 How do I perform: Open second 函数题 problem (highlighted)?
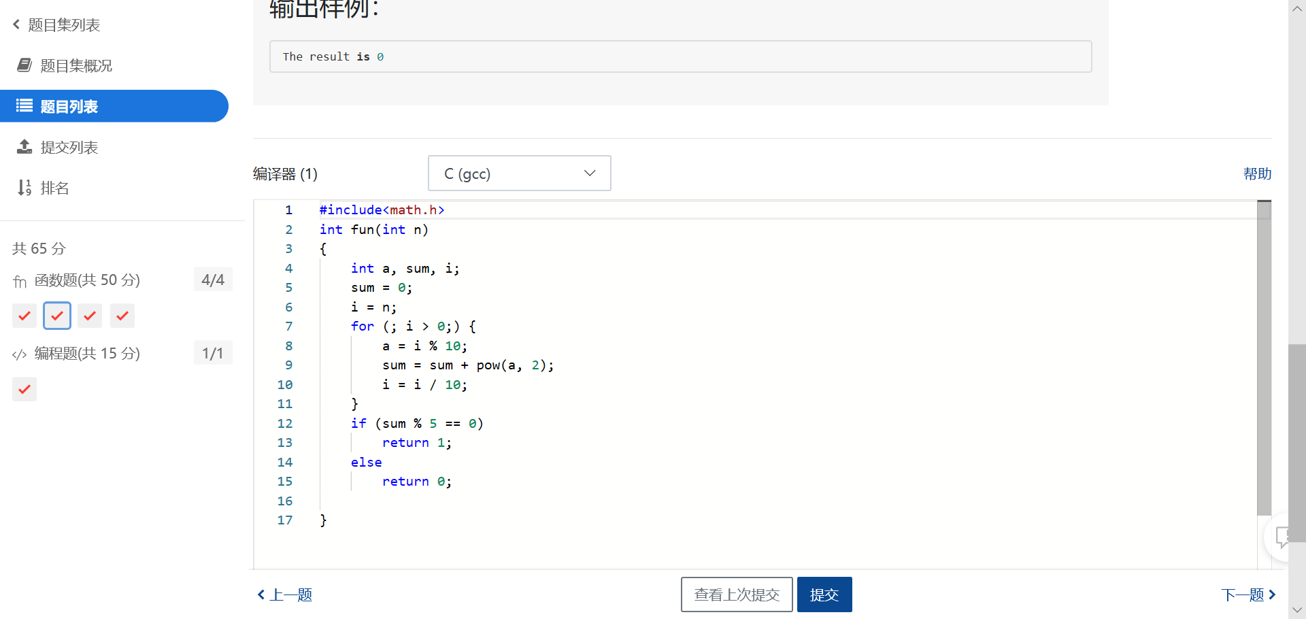pos(57,316)
